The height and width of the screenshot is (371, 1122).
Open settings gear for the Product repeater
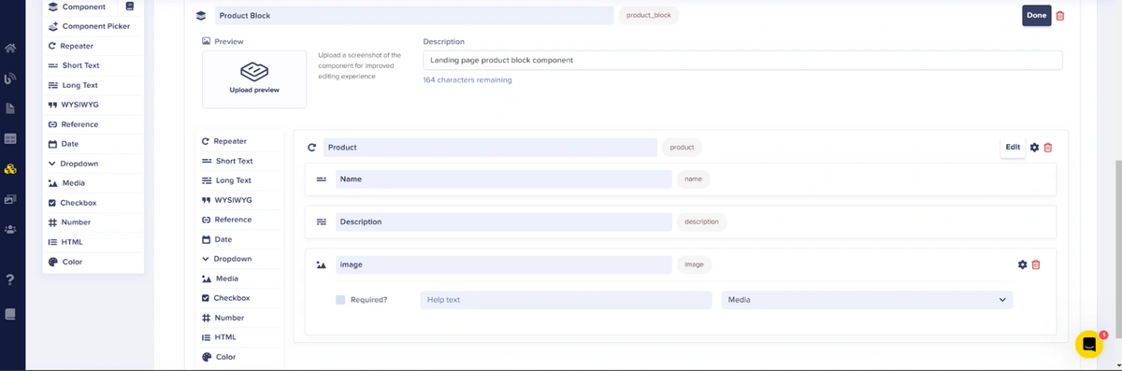pos(1034,148)
